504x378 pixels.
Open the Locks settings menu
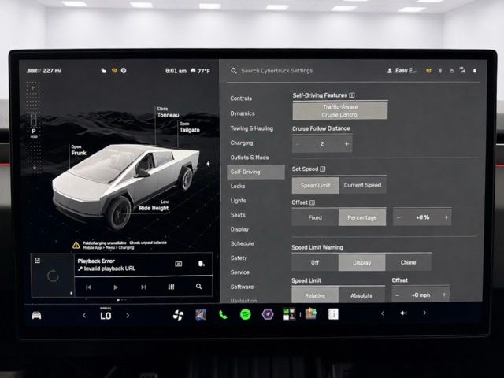coord(238,187)
